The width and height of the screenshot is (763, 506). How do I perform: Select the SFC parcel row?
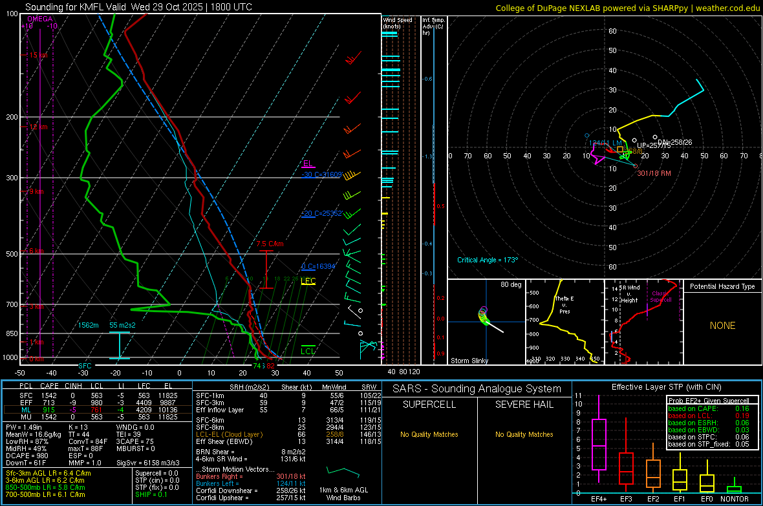[98, 395]
